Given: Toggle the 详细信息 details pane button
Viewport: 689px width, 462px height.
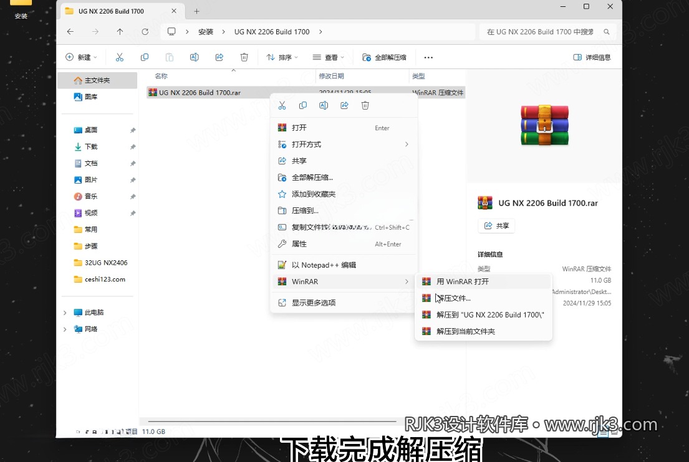Looking at the screenshot, I should tap(592, 57).
